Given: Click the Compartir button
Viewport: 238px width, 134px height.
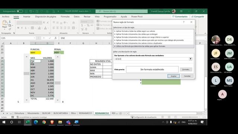Looking at the screenshot, I should click(x=198, y=16).
